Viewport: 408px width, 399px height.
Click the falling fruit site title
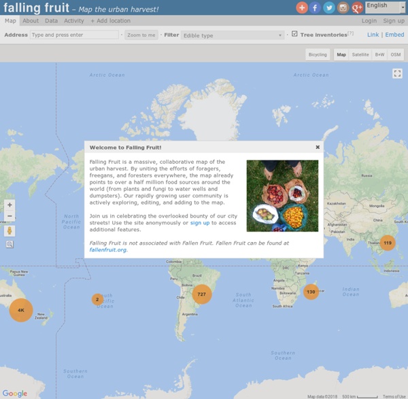coord(36,7)
